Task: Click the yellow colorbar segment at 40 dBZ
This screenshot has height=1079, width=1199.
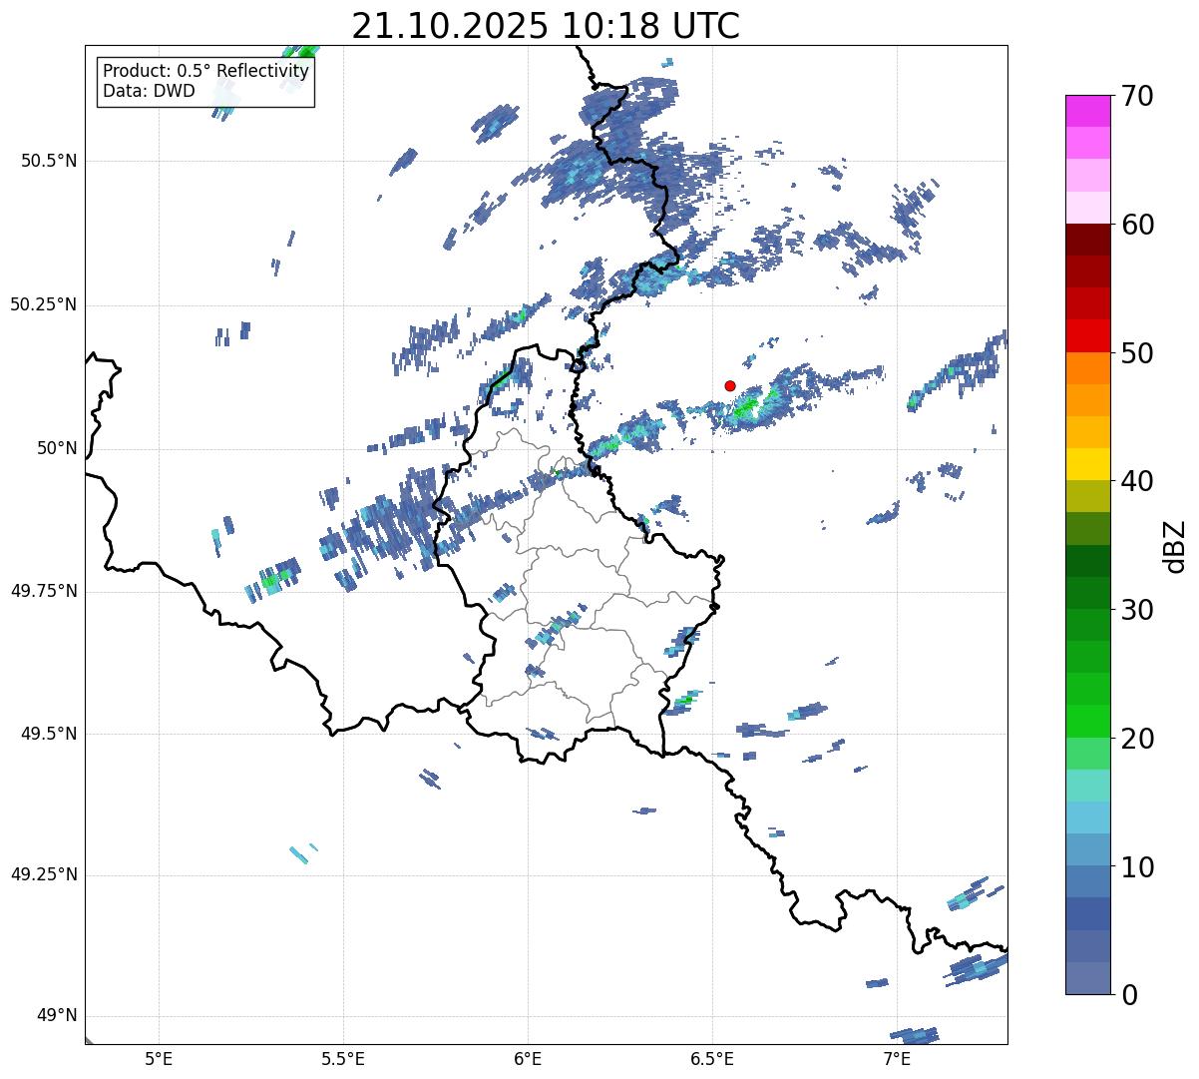Action: 1088,464
